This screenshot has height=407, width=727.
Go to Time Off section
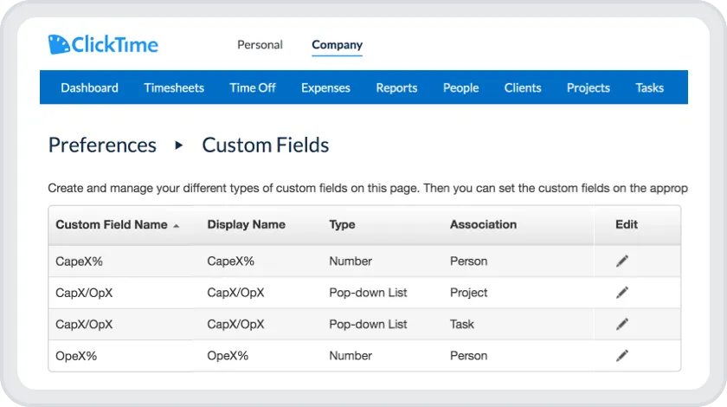pyautogui.click(x=253, y=87)
